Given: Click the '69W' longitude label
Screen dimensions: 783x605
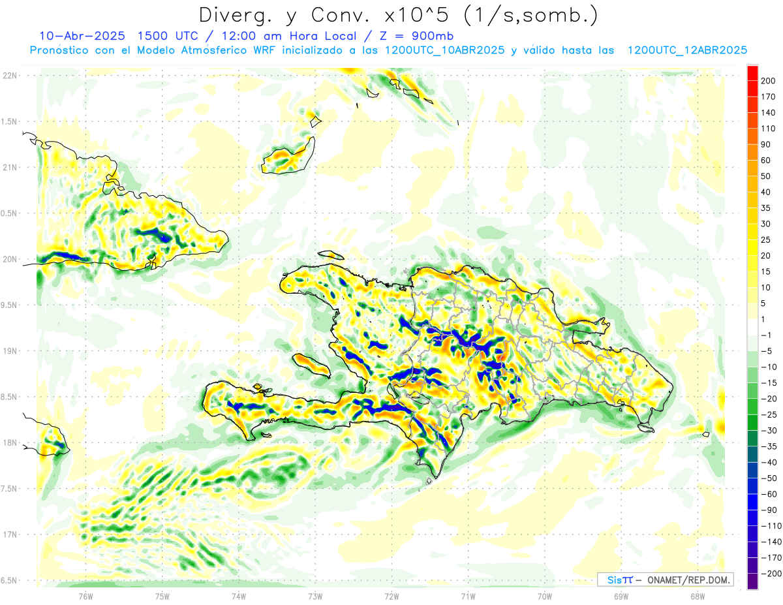Looking at the screenshot, I should coord(621,596).
